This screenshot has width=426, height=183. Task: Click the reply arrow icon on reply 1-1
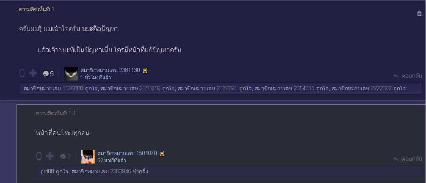[x=396, y=159]
